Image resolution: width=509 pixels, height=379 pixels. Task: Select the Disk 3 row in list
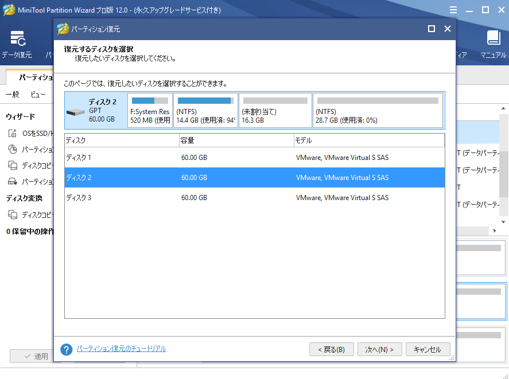click(254, 198)
